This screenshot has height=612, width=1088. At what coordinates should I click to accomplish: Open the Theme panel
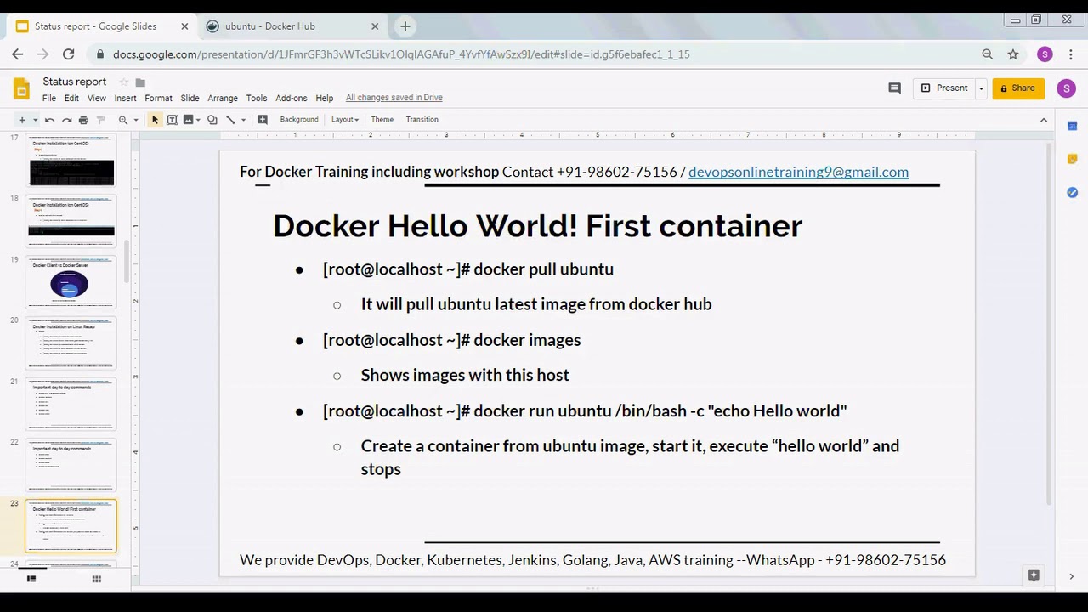pos(382,120)
